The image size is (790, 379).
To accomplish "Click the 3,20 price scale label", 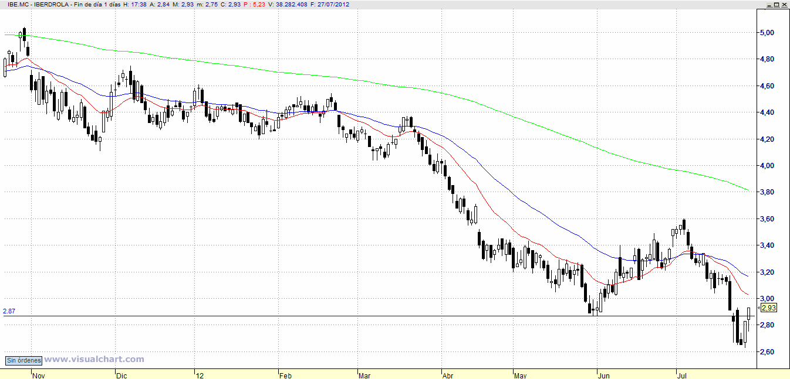I will (x=768, y=272).
